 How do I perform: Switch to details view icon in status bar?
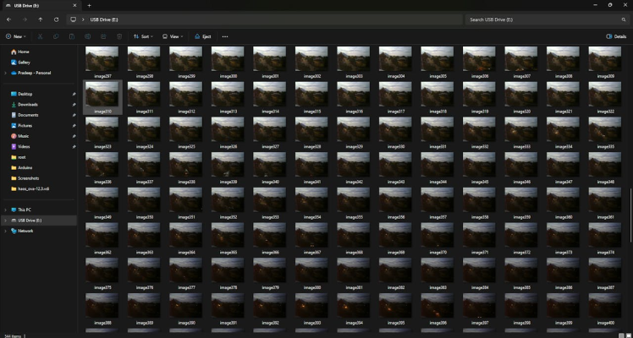pos(621,335)
